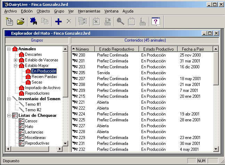Expand the Establo de Vaconas node
The height and width of the screenshot is (165, 225).
pyautogui.click(x=15, y=60)
